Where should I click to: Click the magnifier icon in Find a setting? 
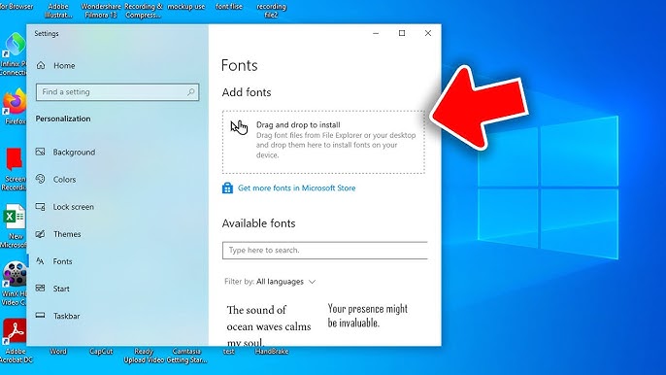click(x=190, y=92)
